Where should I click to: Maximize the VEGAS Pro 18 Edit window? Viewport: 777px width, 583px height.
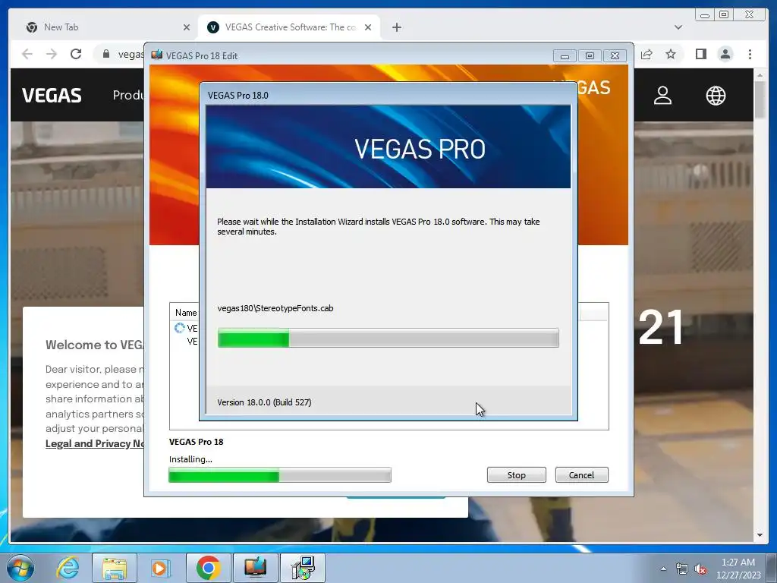click(x=590, y=56)
